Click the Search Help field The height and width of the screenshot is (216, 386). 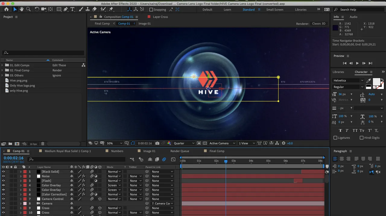point(359,10)
